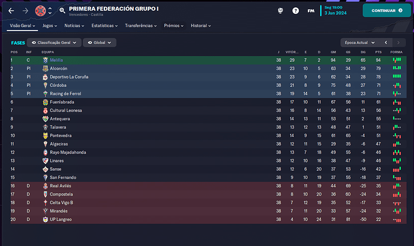Click the club switcher up-down arrows
This screenshot has height=246, width=414.
pos(50,11)
